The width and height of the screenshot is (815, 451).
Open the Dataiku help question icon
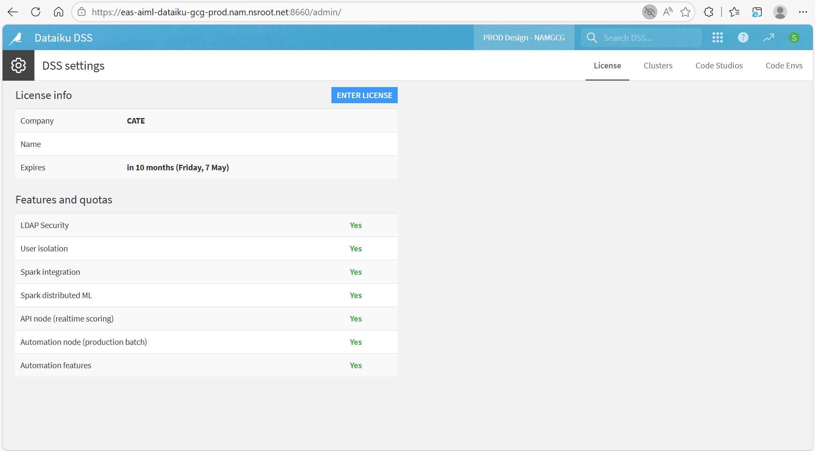(x=743, y=38)
